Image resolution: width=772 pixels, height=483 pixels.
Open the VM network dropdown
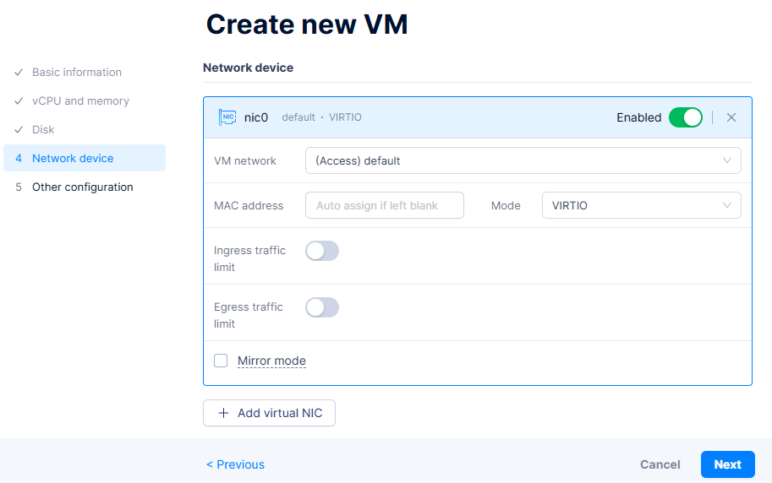click(x=523, y=160)
